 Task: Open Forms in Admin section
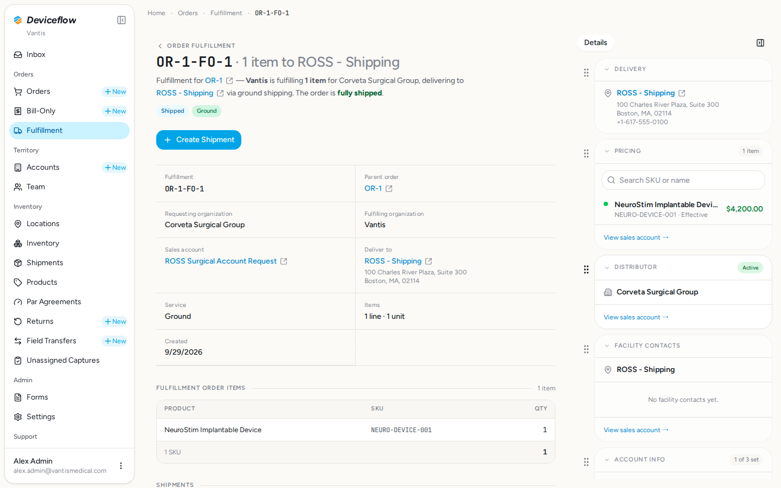(69, 397)
